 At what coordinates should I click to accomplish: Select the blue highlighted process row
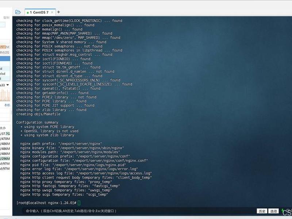(x=5, y=59)
